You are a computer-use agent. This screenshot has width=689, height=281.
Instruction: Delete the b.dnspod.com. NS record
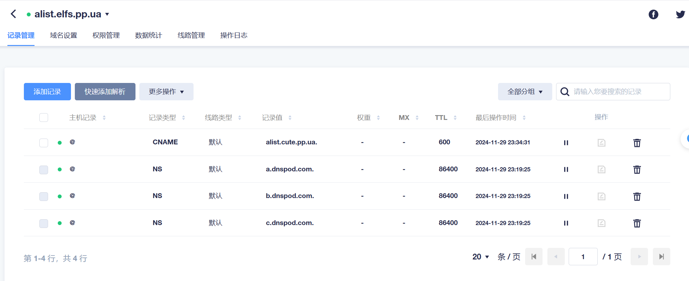point(637,196)
